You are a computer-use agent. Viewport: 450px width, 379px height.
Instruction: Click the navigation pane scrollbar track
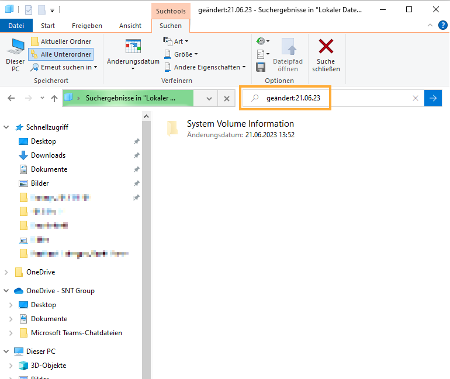[x=146, y=249]
